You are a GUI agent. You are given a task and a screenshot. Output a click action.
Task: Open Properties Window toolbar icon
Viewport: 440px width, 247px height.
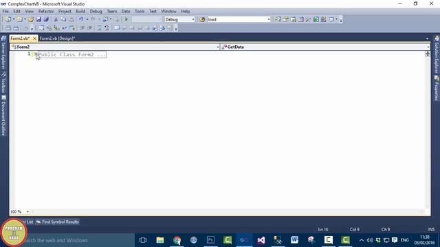pyautogui.click(x=286, y=19)
